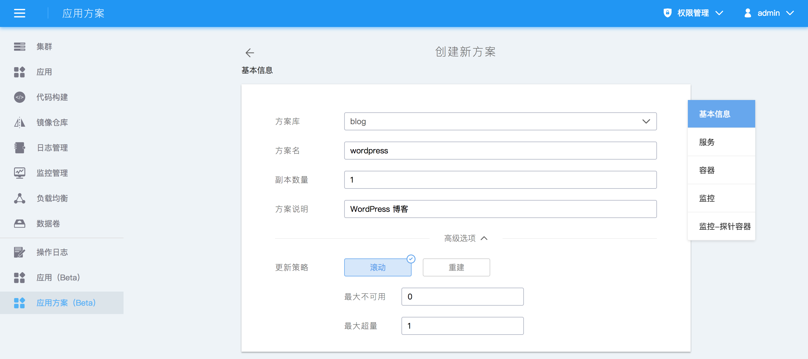Screen dimensions: 808x359
Task: Select the 滚动 rolling update strategy
Action: click(x=378, y=267)
